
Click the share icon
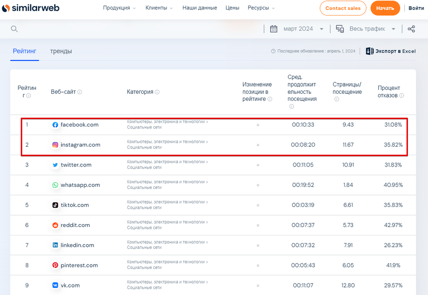click(x=411, y=29)
